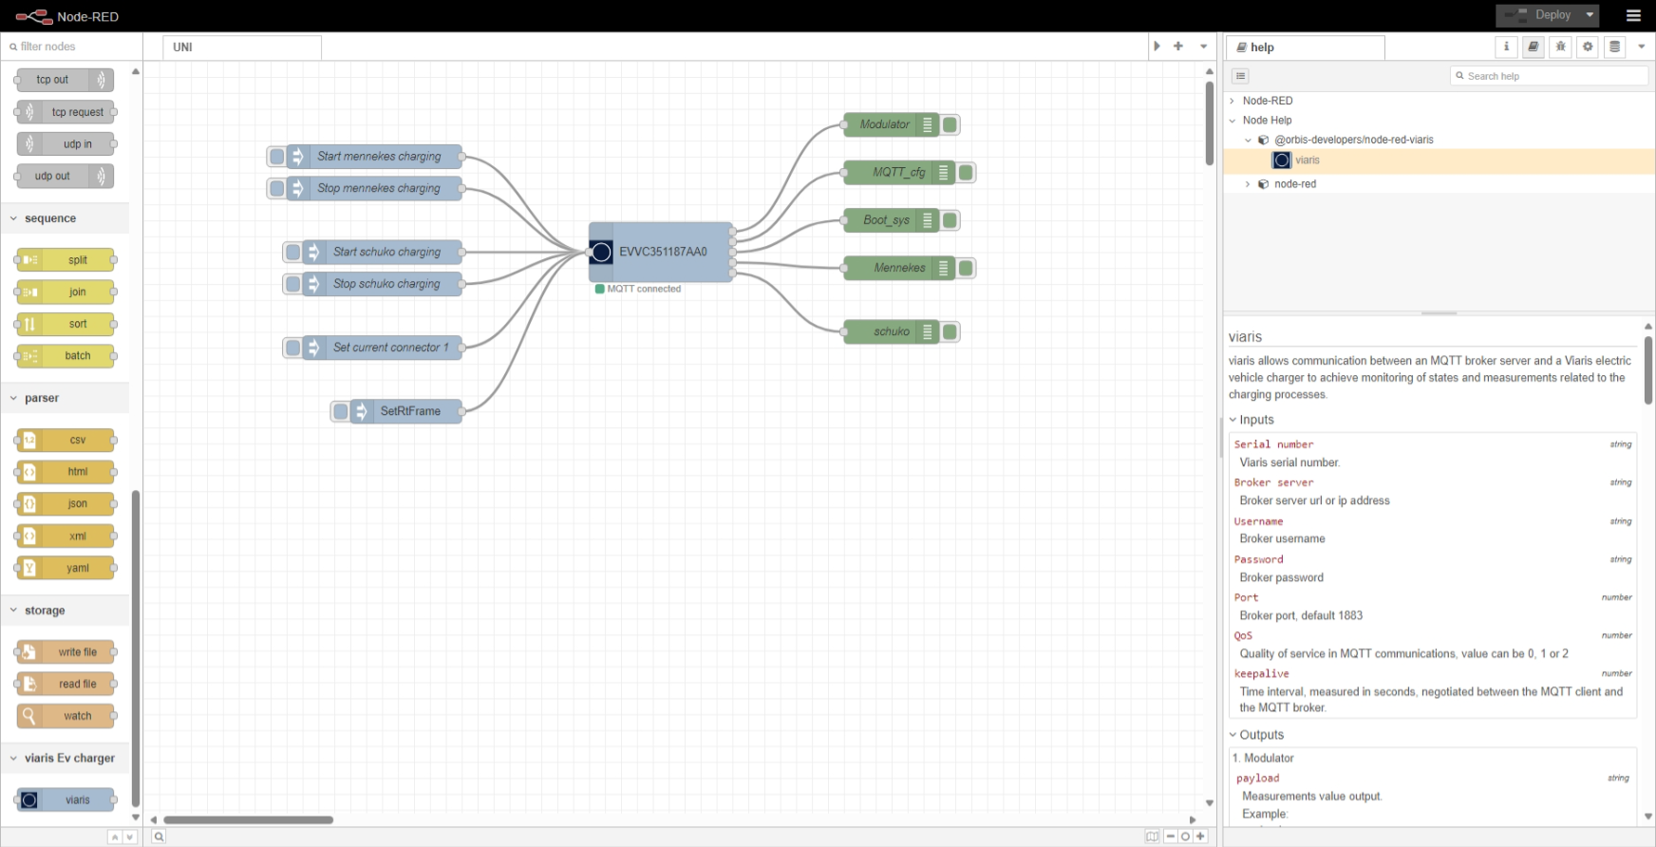Image resolution: width=1656 pixels, height=847 pixels.
Task: Select the UNI flow tab
Action: point(242,47)
